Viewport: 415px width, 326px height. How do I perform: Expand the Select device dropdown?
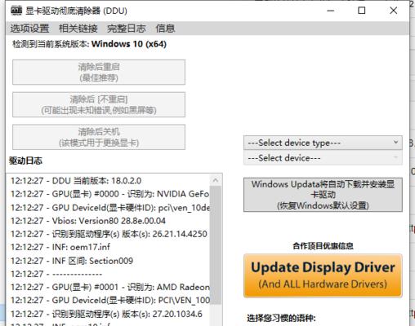(323, 158)
